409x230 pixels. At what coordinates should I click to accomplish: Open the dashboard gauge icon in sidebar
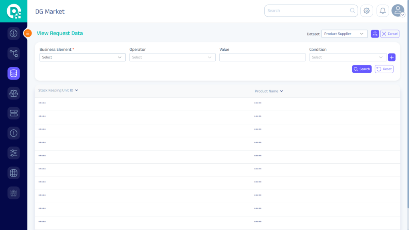coord(14,33)
